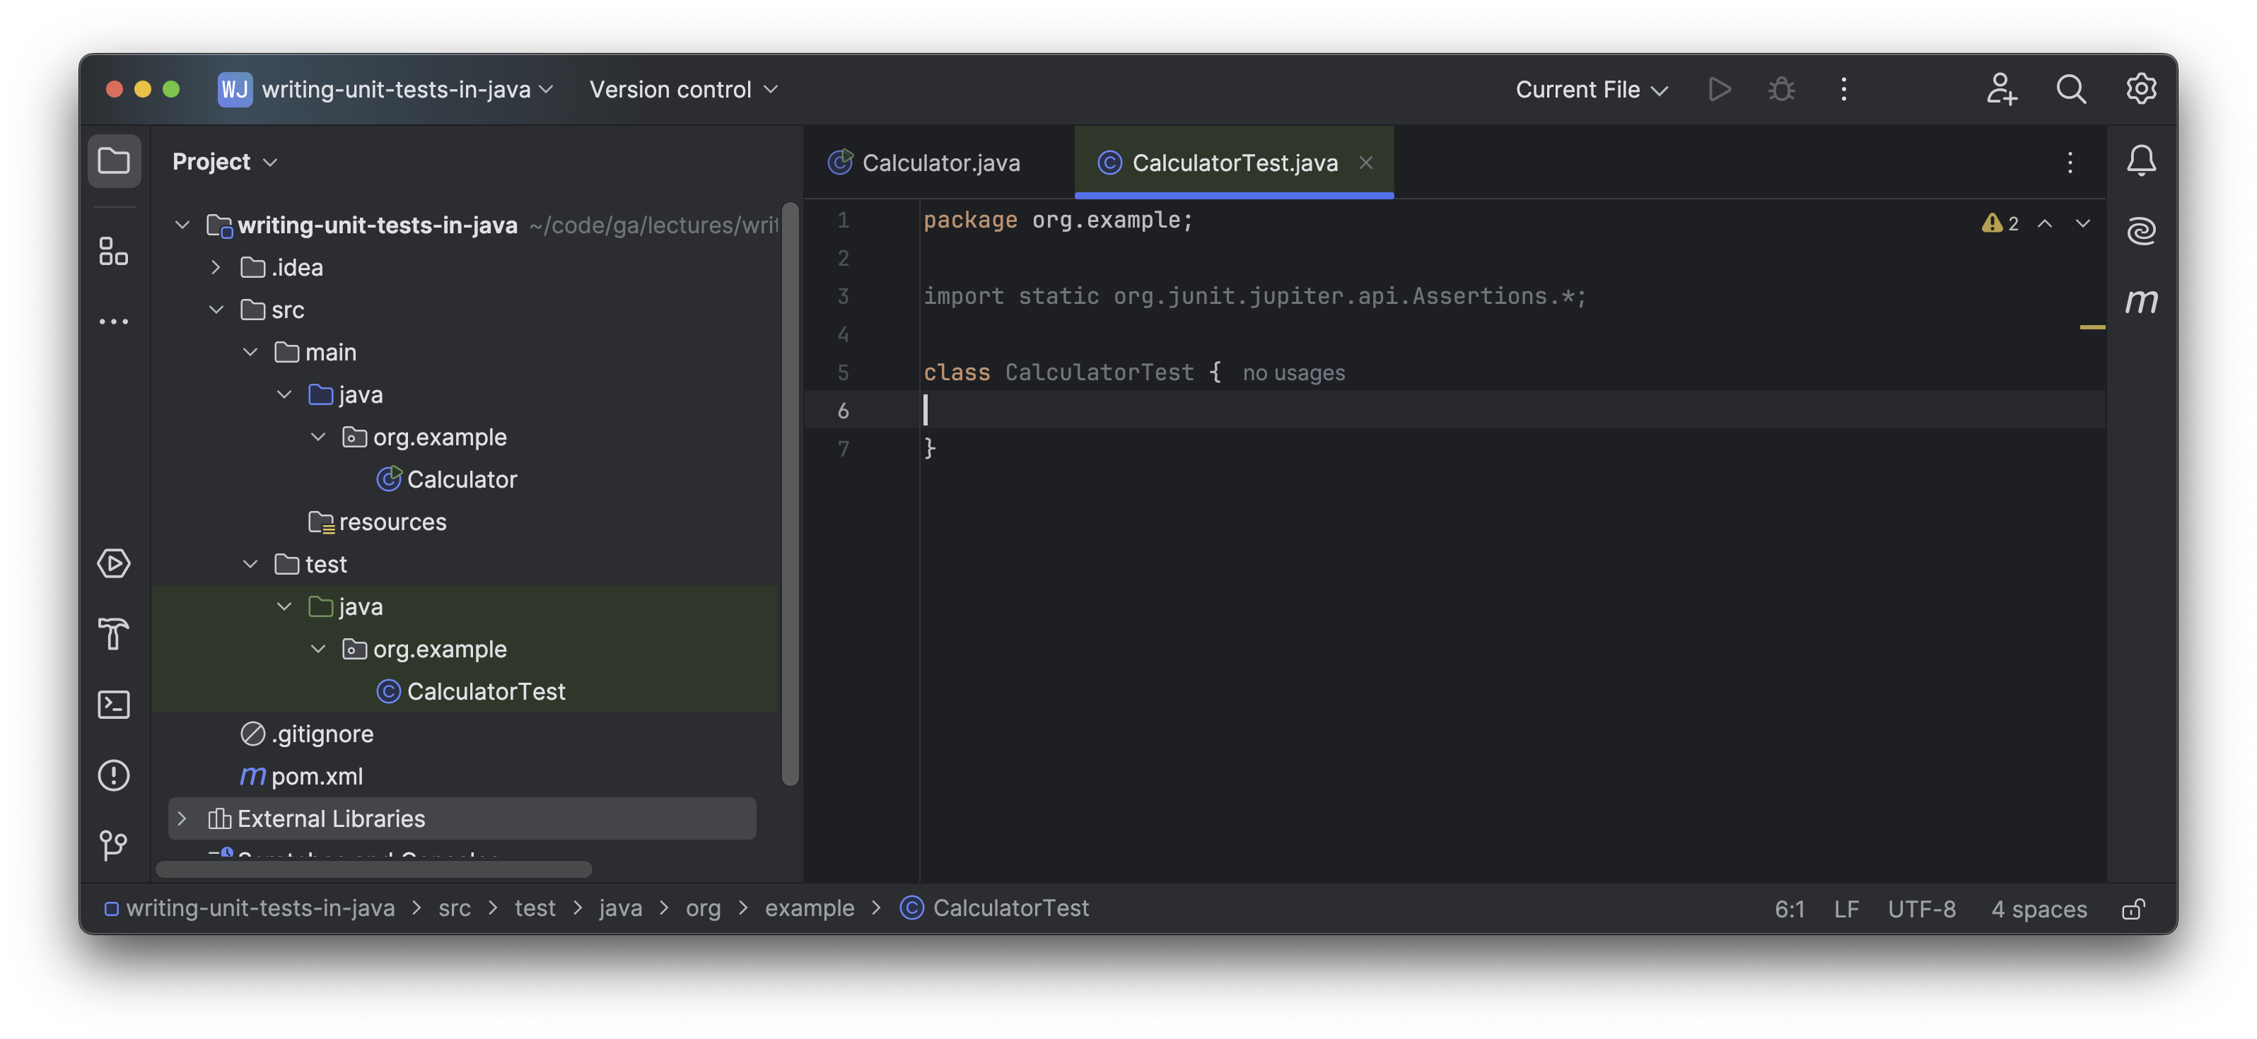
Task: Open the Problems tool window icon
Action: coord(114,775)
